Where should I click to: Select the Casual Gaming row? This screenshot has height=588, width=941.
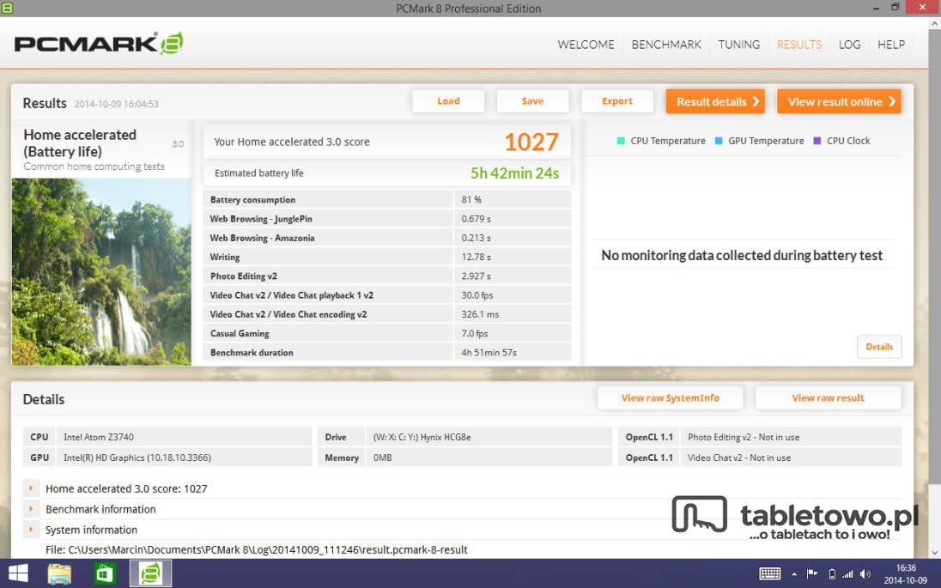[387, 333]
